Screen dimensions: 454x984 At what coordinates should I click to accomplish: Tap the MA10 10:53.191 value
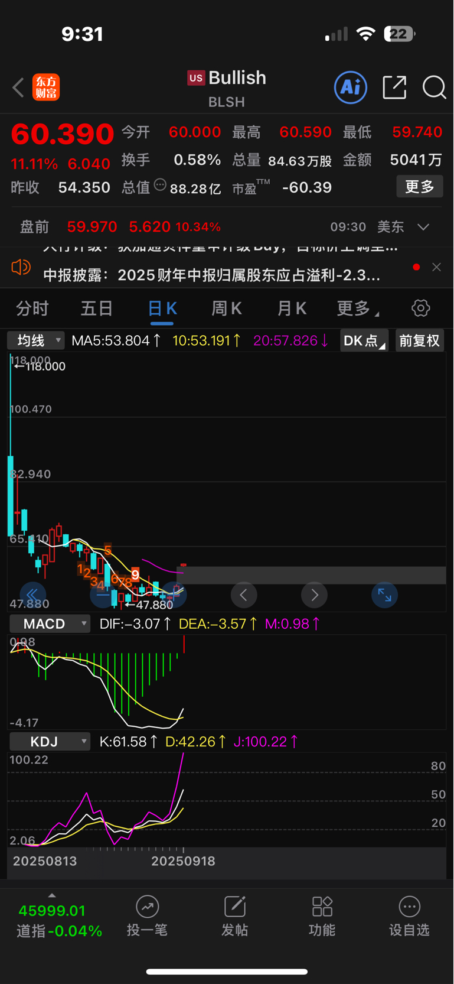pos(207,340)
